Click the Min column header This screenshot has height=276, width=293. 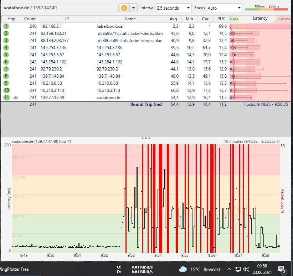coord(189,19)
